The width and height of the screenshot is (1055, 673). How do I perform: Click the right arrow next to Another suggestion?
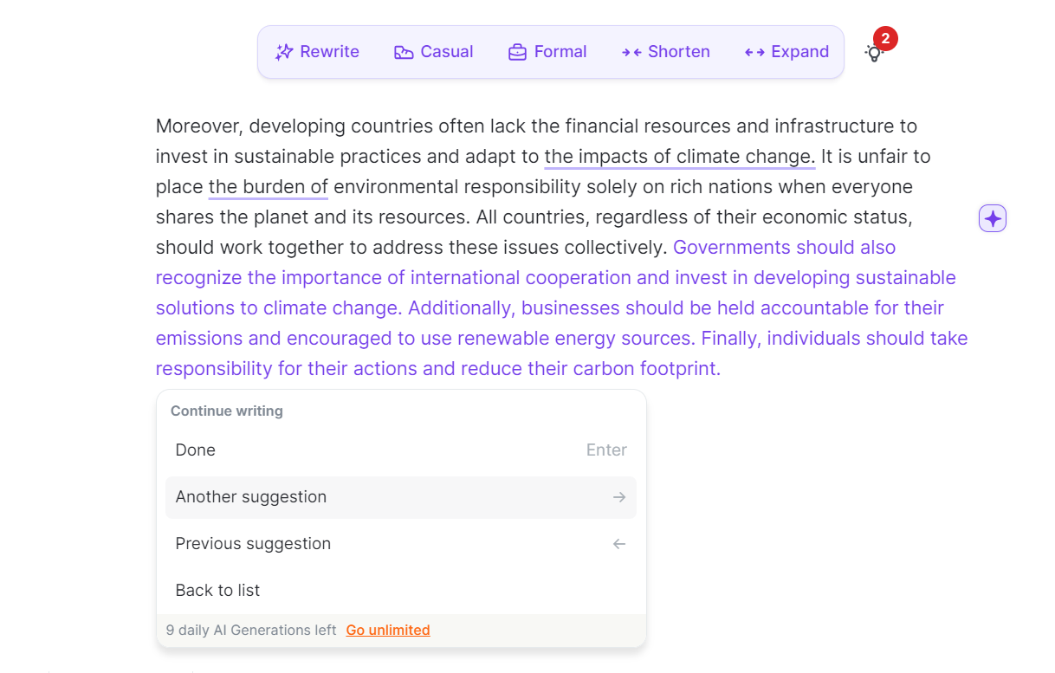click(x=618, y=497)
